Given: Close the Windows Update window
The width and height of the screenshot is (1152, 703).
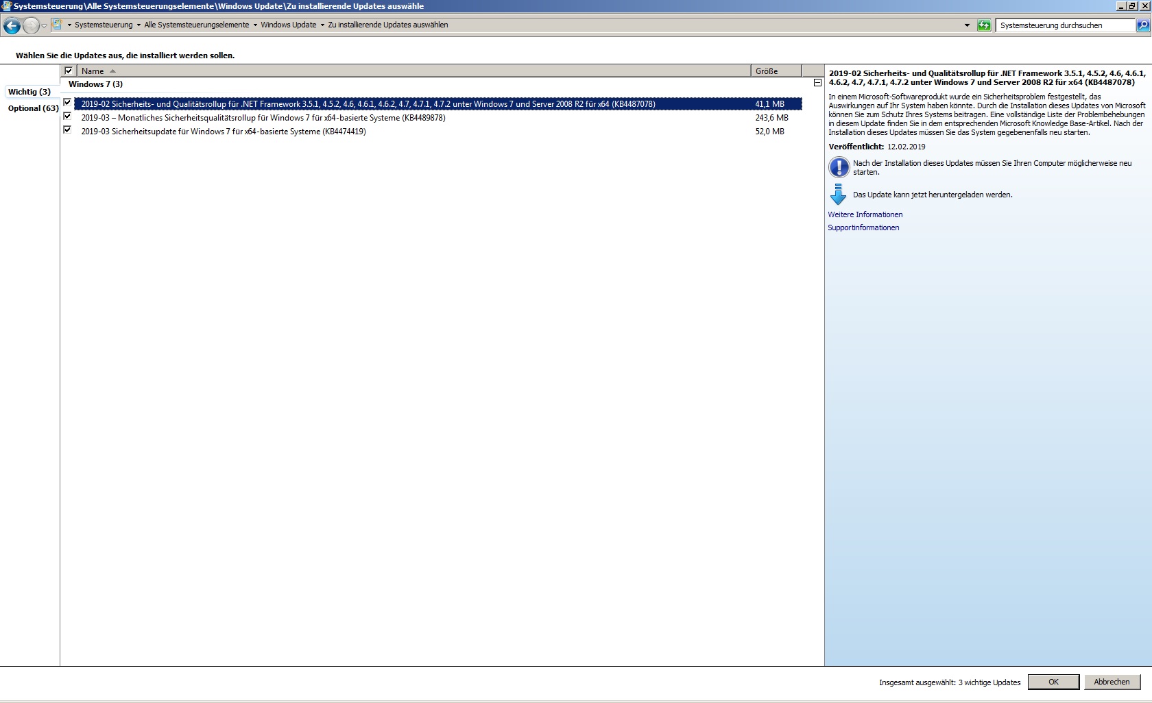Looking at the screenshot, I should (x=1144, y=5).
